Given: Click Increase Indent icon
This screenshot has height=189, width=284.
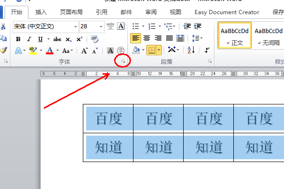Looking at the screenshot, I should point(197,26).
